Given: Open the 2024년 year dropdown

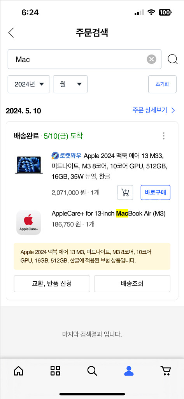Looking at the screenshot, I should pos(29,84).
